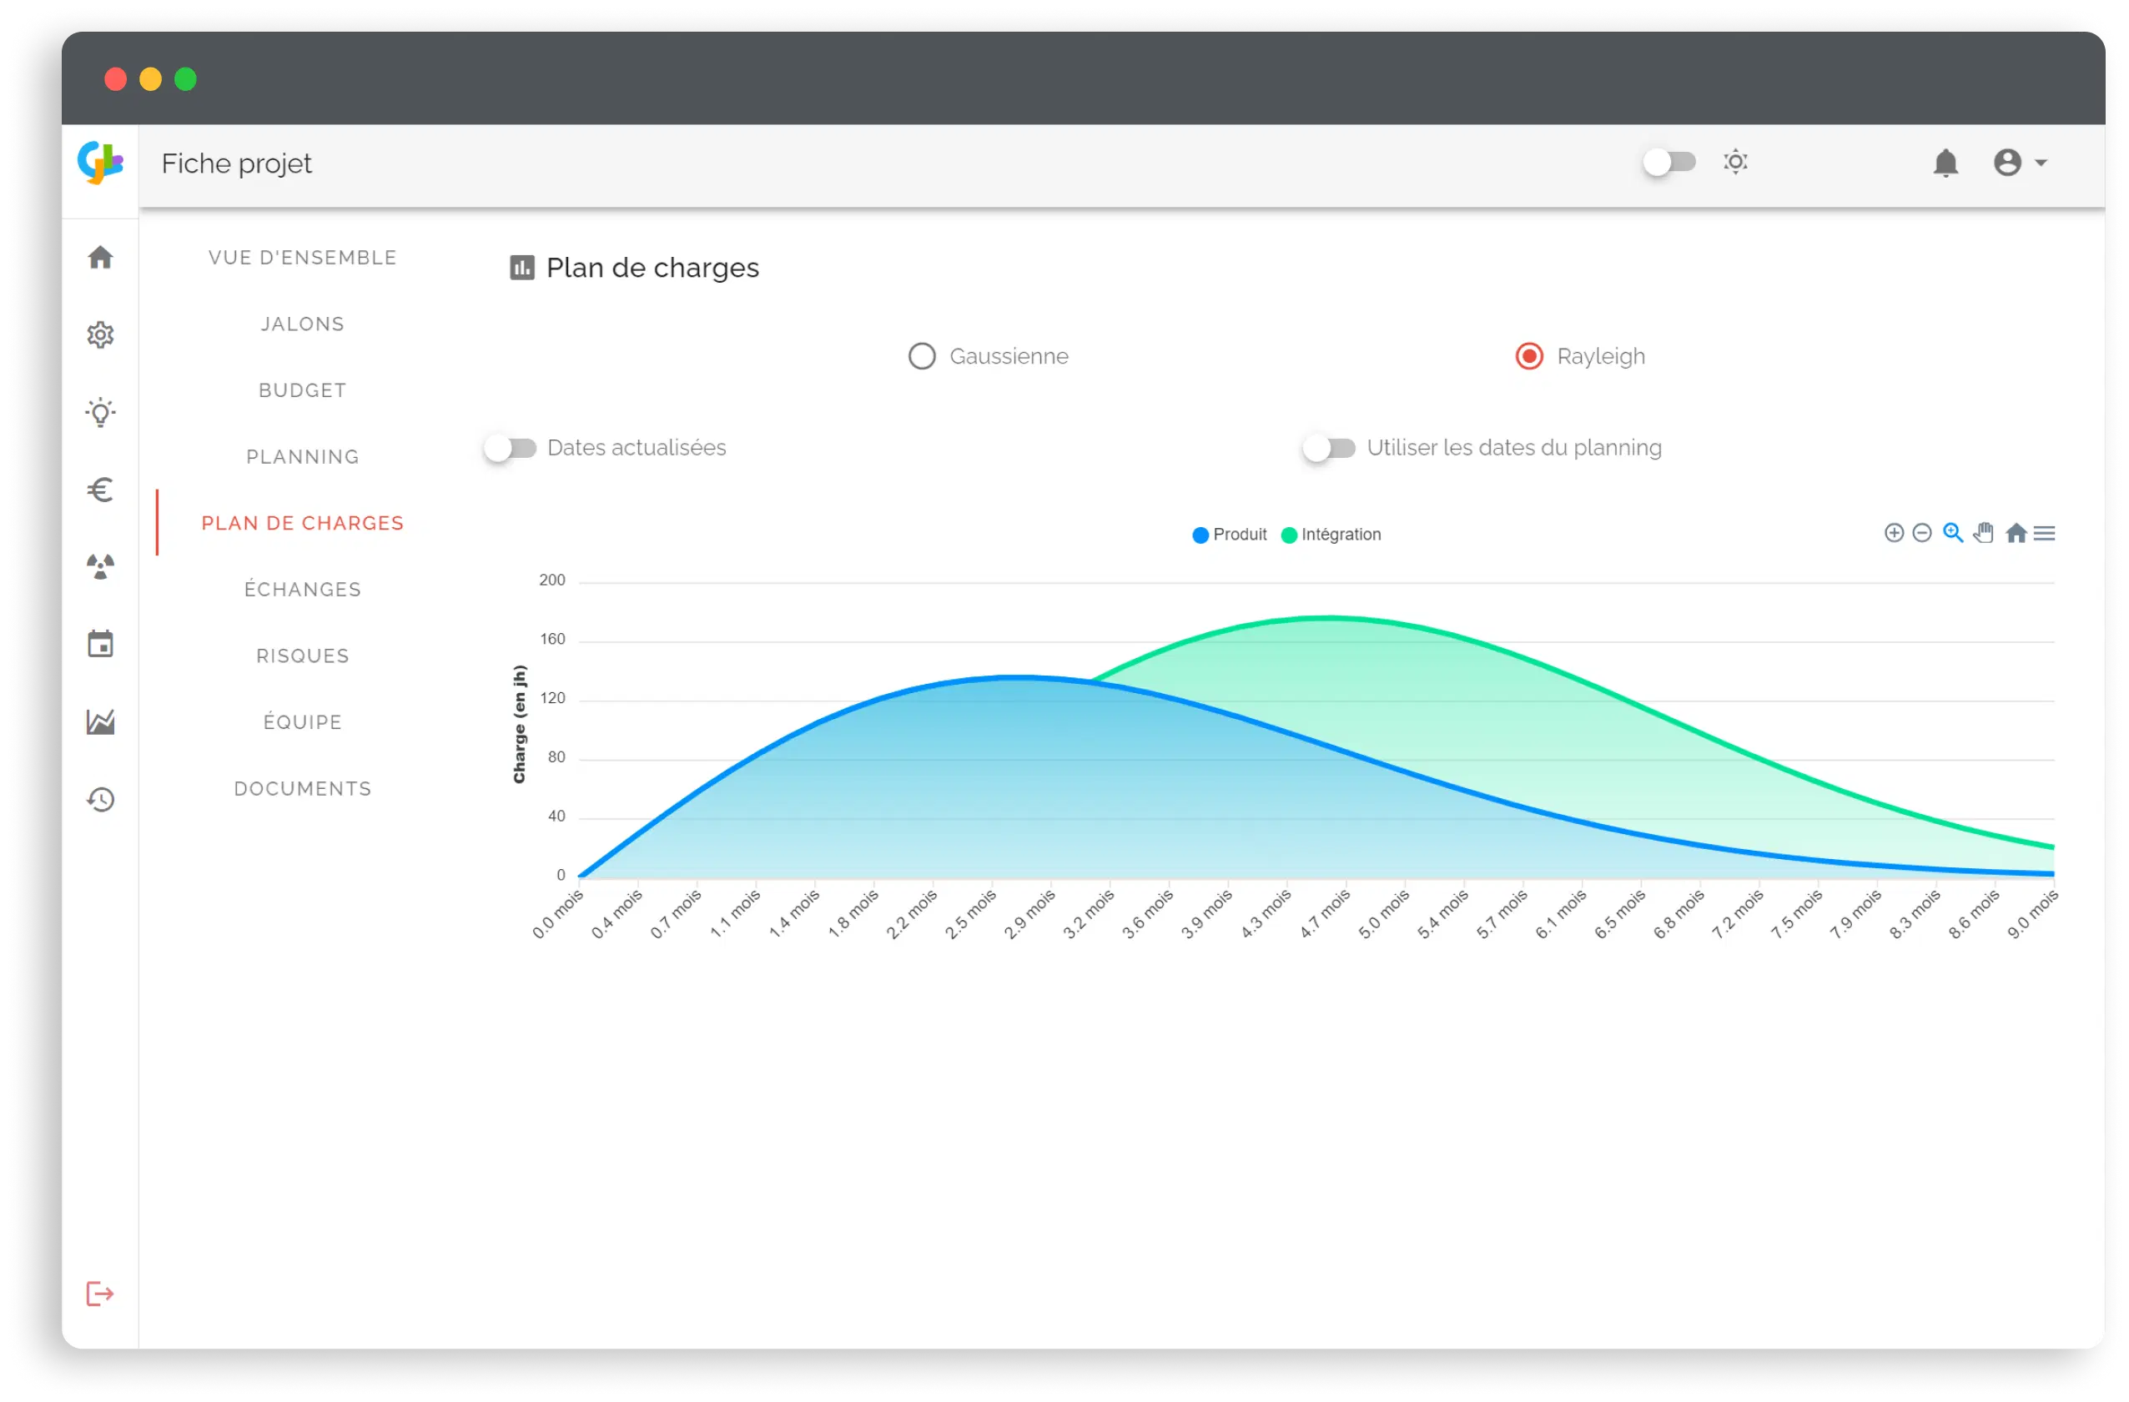Select the chart panning hand tool

[1983, 534]
